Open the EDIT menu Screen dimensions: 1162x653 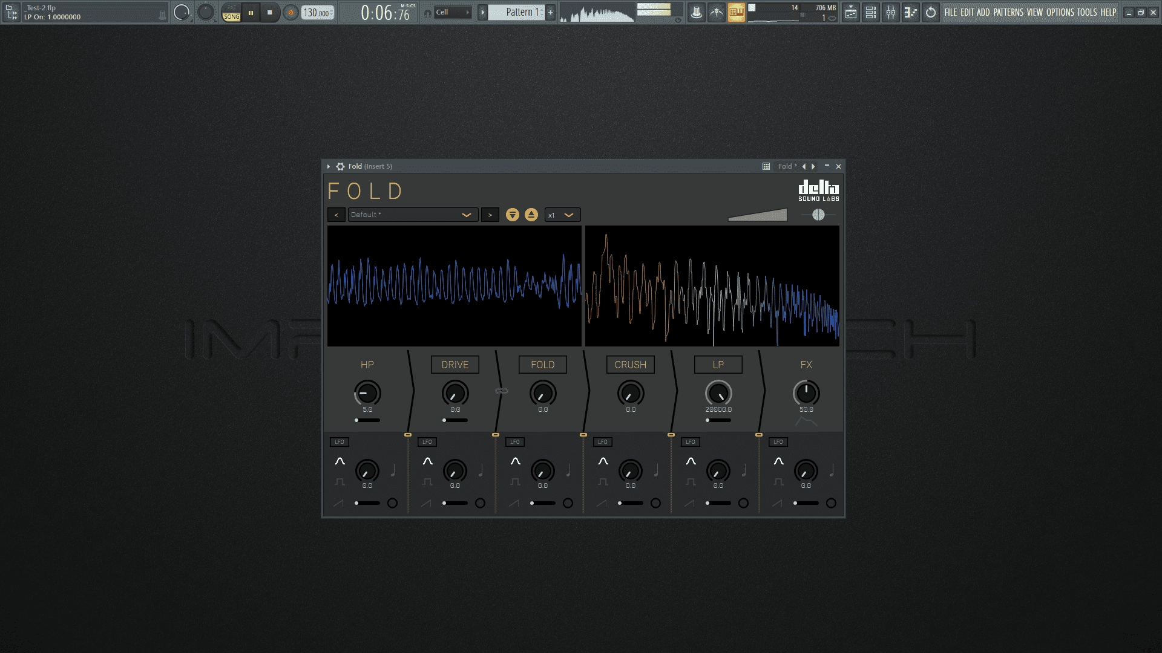pos(967,12)
